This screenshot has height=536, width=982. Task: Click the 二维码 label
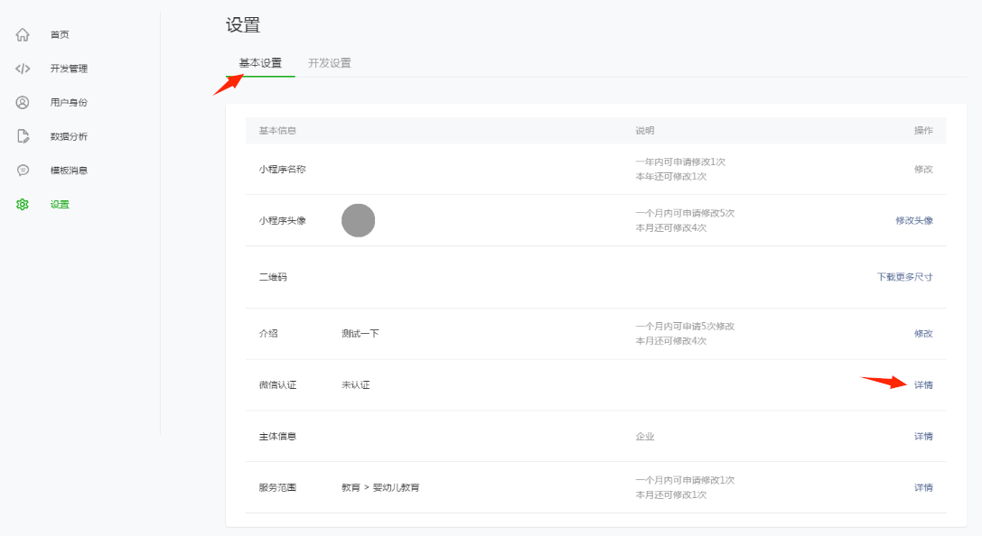[273, 277]
